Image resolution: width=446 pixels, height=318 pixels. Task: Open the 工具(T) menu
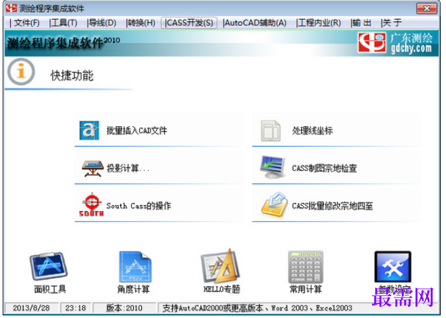(63, 23)
